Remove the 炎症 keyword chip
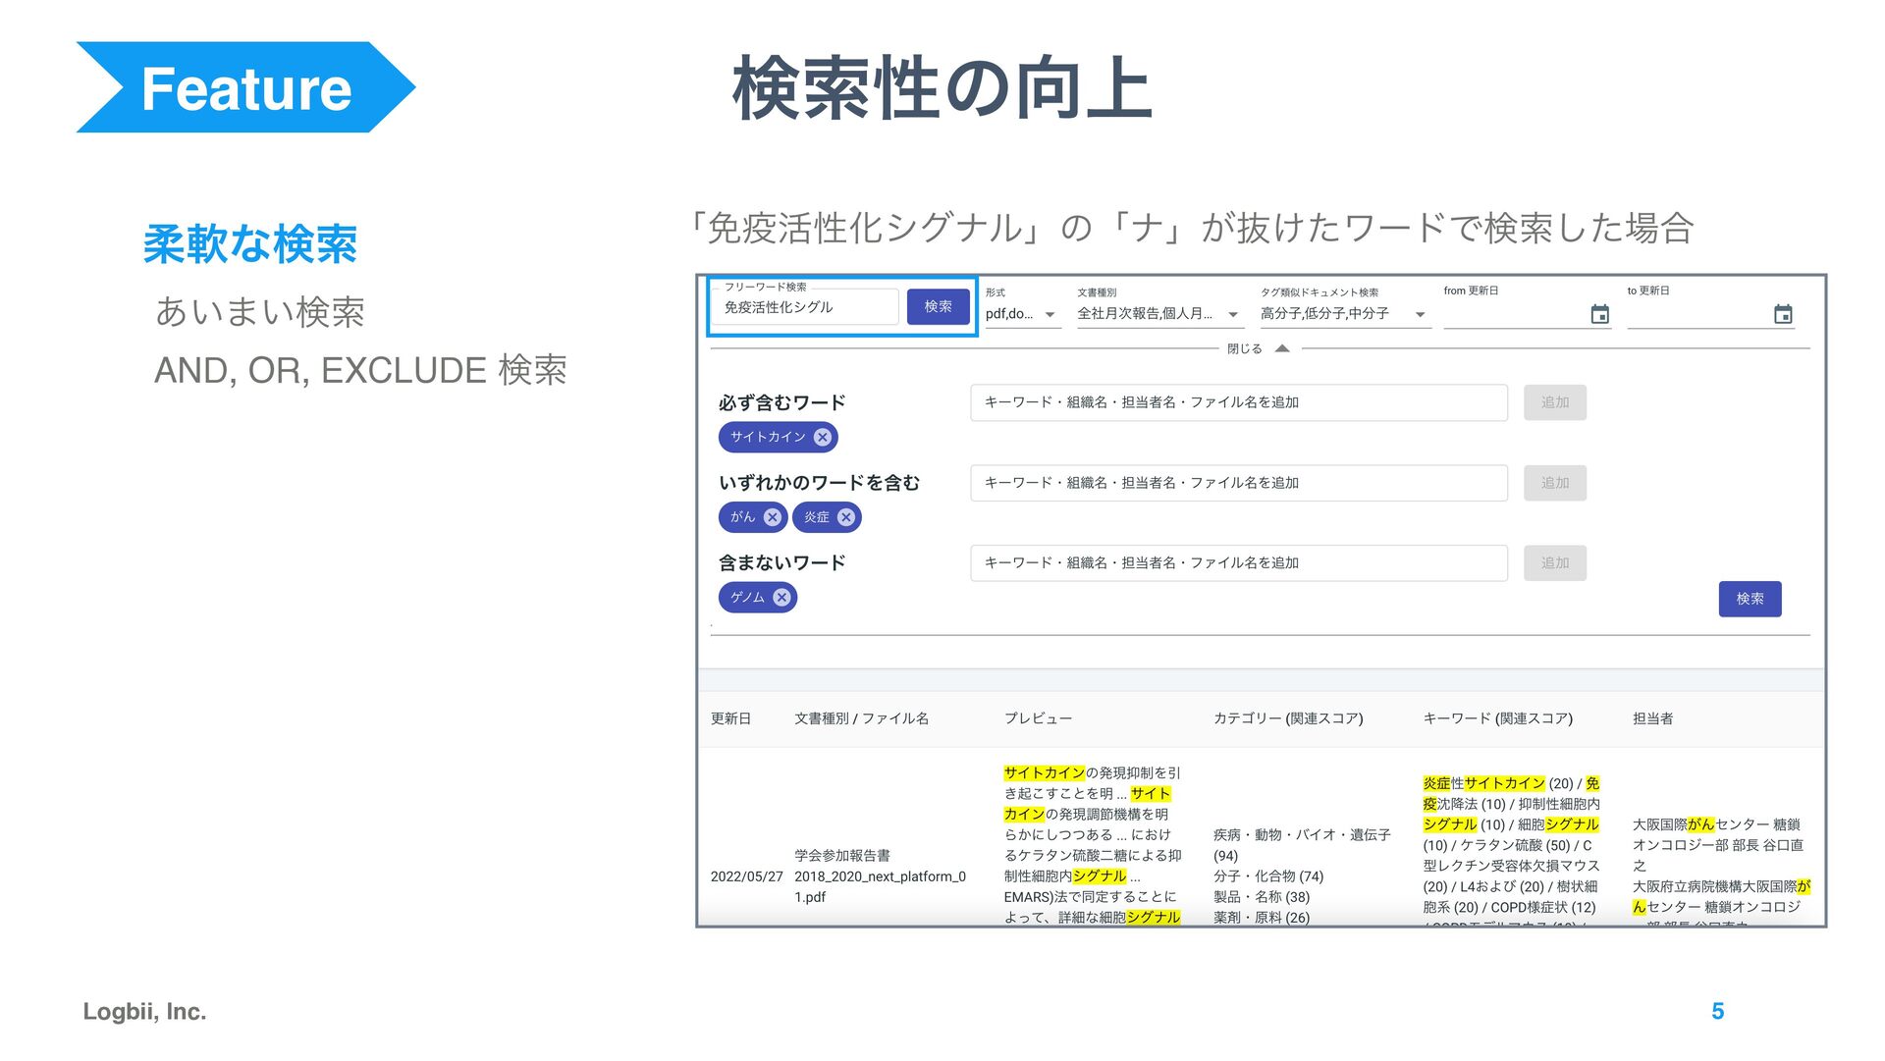The height and width of the screenshot is (1061, 1885). pos(846,517)
